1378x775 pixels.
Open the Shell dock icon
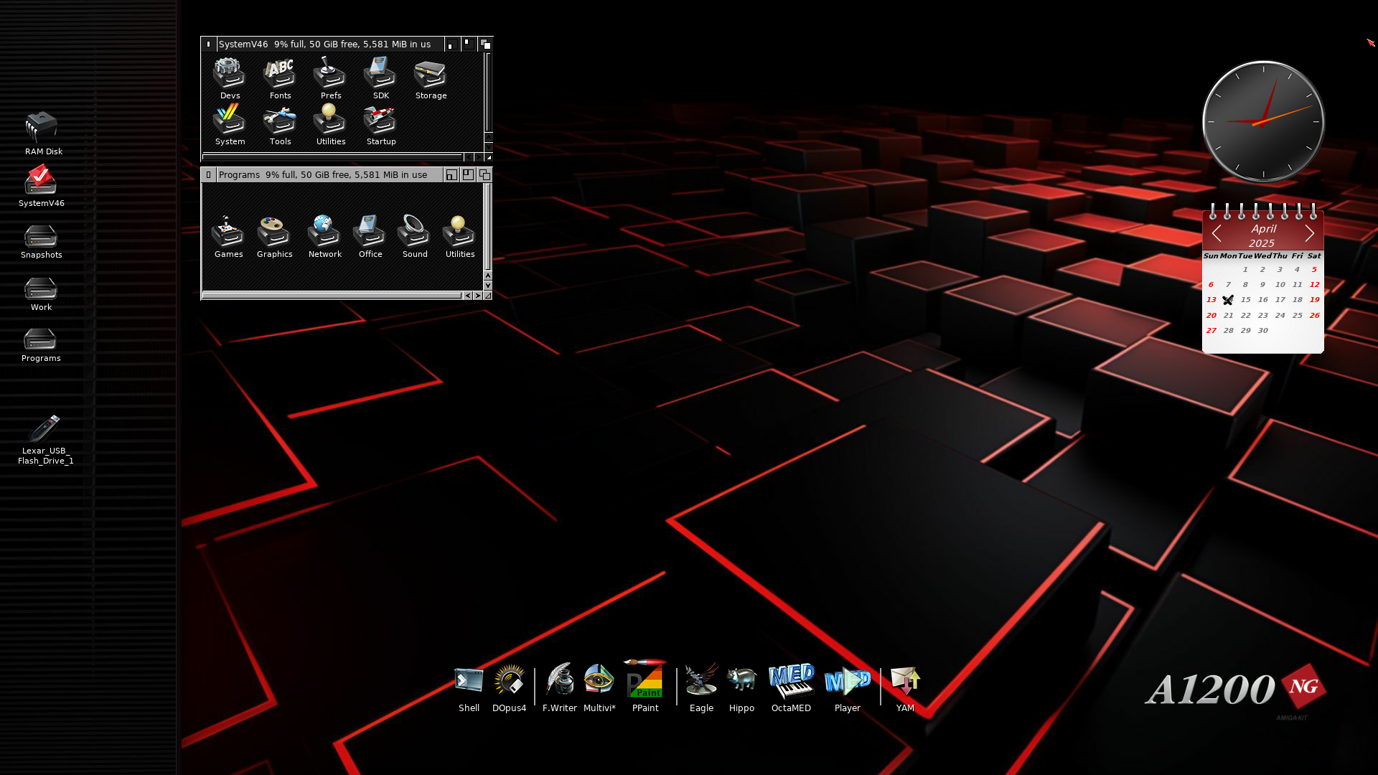pos(469,682)
